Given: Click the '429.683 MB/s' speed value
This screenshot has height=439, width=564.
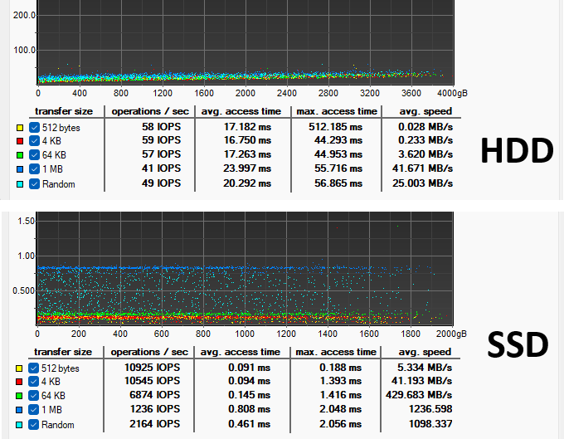Looking at the screenshot, I should [419, 395].
